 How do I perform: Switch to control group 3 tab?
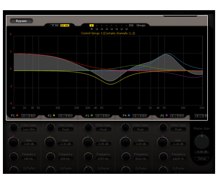pyautogui.click(x=102, y=26)
